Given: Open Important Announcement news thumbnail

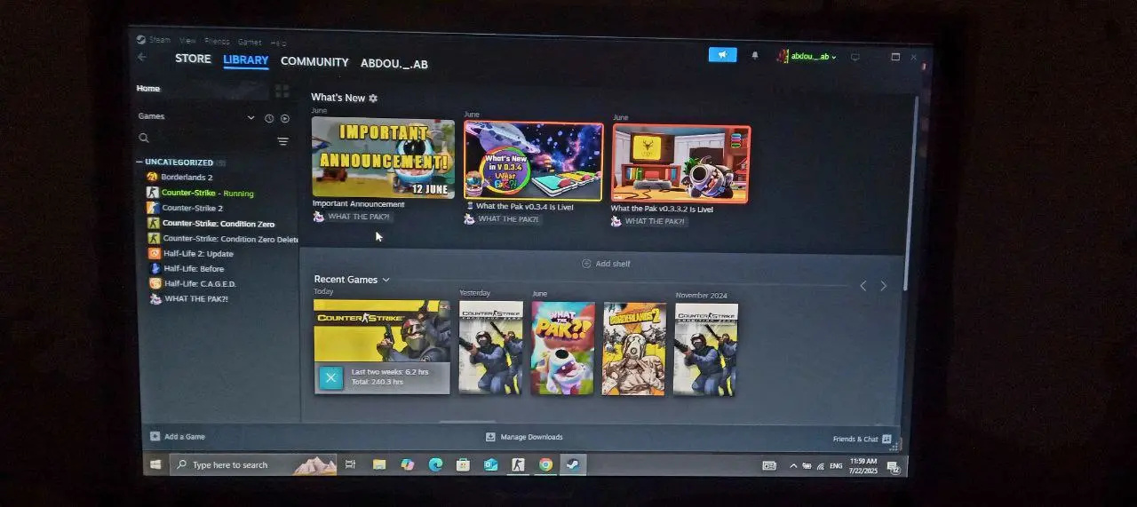Looking at the screenshot, I should (x=383, y=158).
